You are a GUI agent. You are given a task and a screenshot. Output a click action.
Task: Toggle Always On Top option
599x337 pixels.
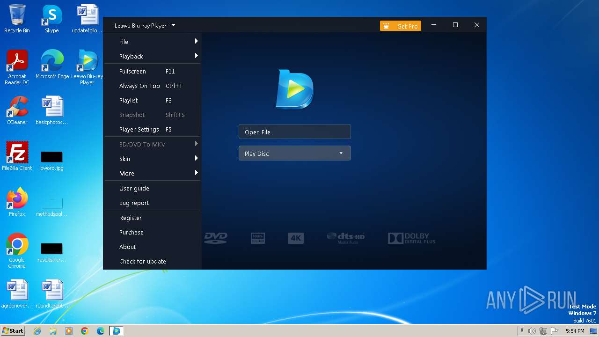point(153,86)
